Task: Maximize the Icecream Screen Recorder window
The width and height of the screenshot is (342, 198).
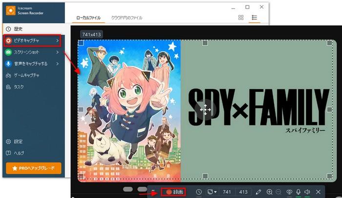Action: point(247,7)
